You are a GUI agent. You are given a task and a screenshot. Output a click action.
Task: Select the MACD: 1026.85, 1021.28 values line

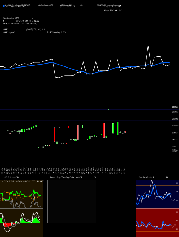pos(20,24)
